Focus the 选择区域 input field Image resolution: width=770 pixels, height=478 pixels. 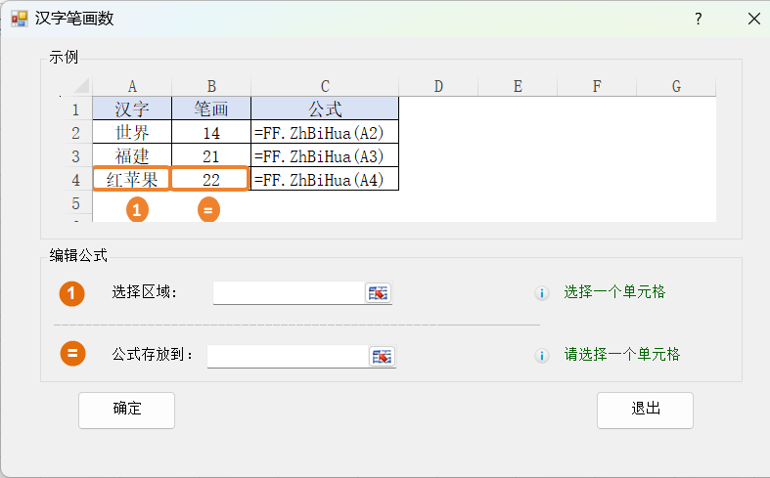coord(289,293)
